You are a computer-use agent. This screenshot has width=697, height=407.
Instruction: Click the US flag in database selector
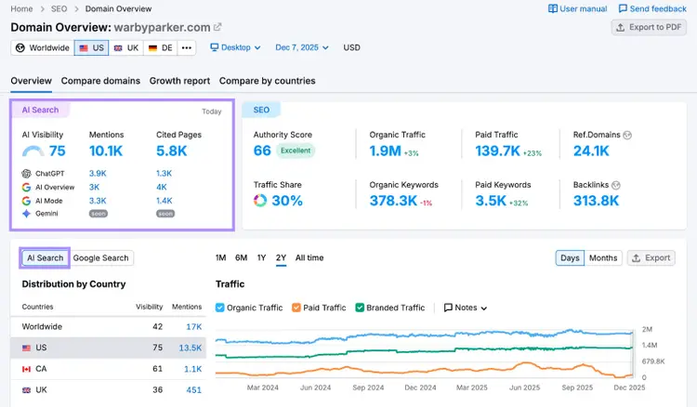pos(84,48)
